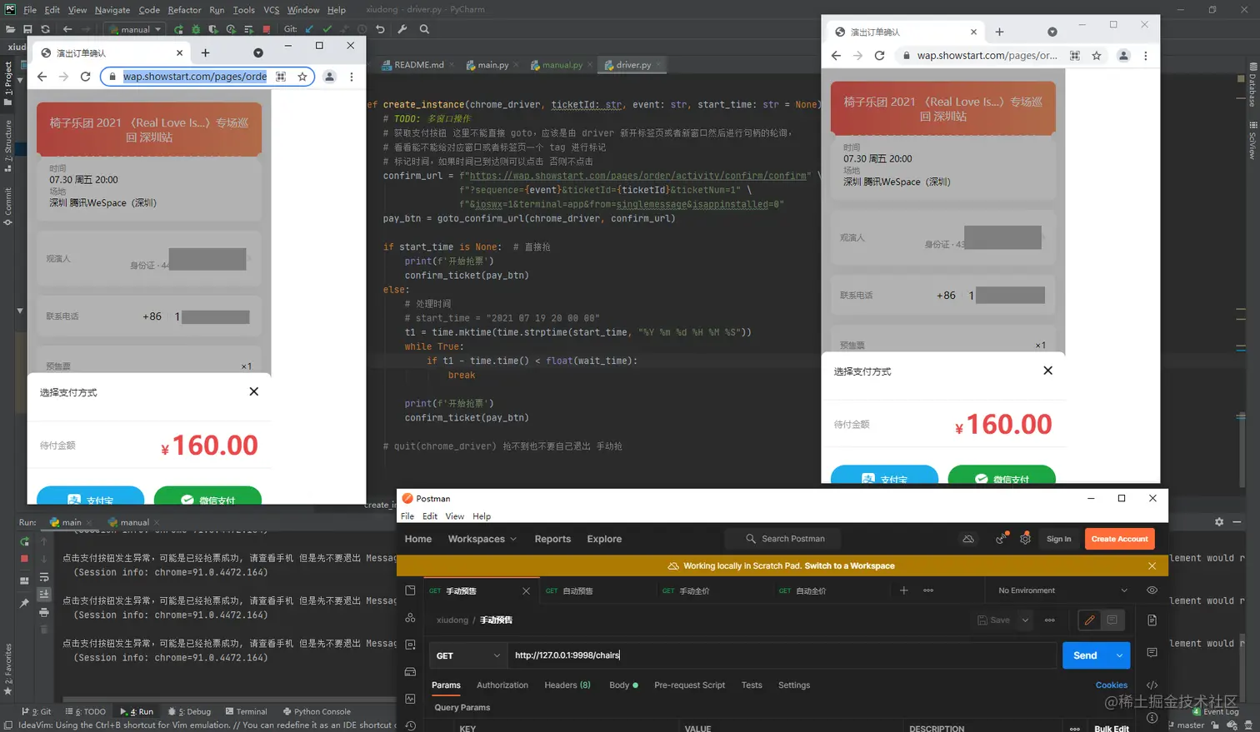Image resolution: width=1260 pixels, height=732 pixels.
Task: Toggle the environment quick look eye in Postman
Action: [1152, 589]
